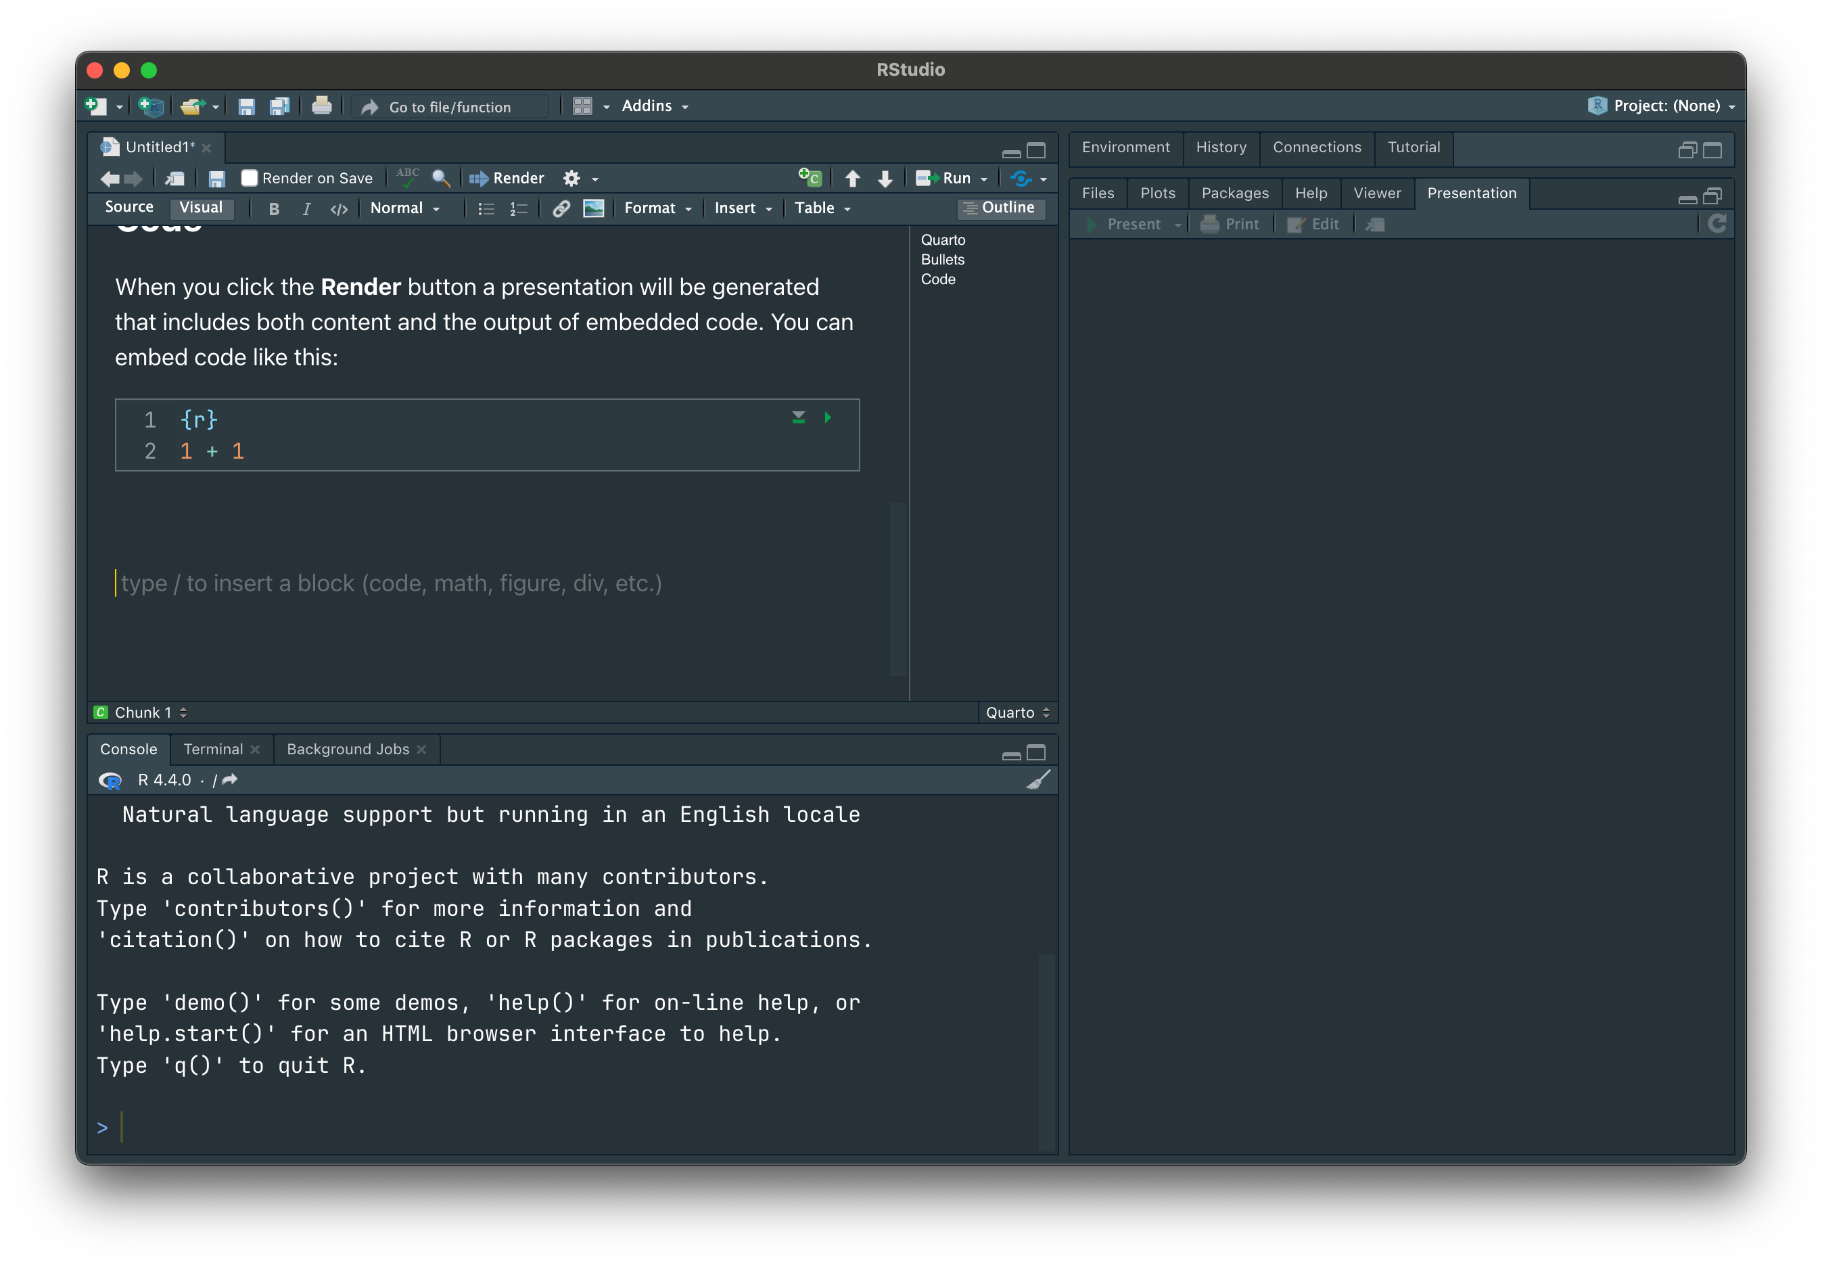
Task: Click the Go to file/function field
Action: coord(449,107)
